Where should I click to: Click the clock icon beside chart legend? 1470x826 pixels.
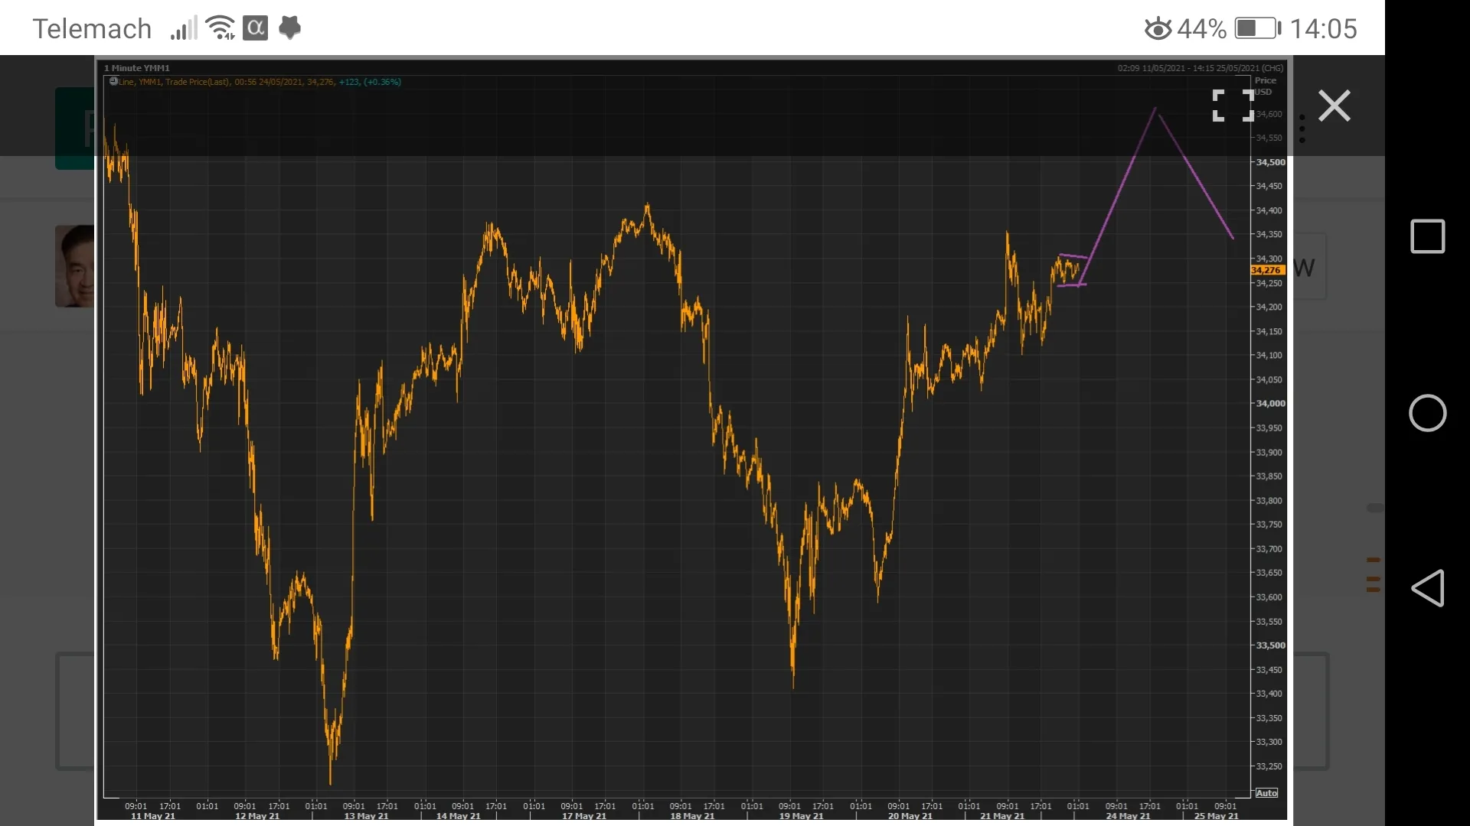click(x=113, y=81)
